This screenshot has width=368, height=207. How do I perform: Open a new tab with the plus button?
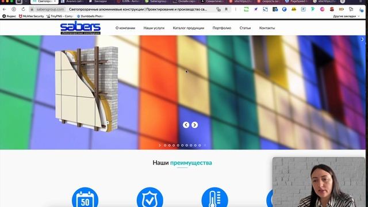click(343, 1)
